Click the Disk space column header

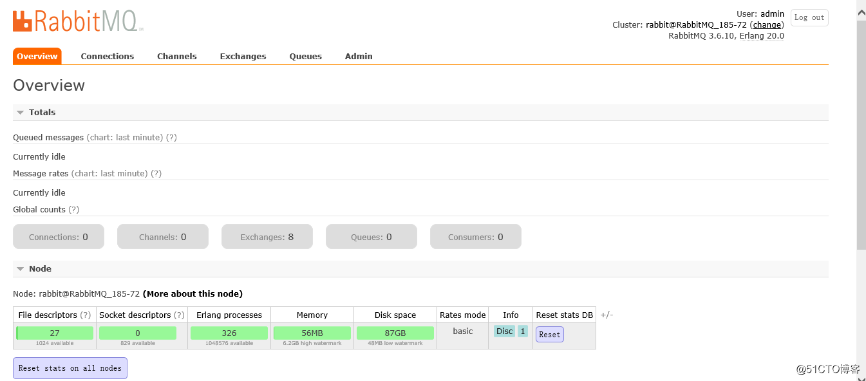395,315
